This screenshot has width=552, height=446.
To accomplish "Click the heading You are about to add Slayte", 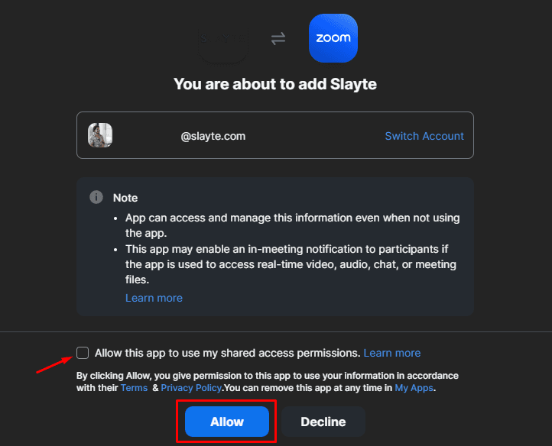I will (x=275, y=84).
